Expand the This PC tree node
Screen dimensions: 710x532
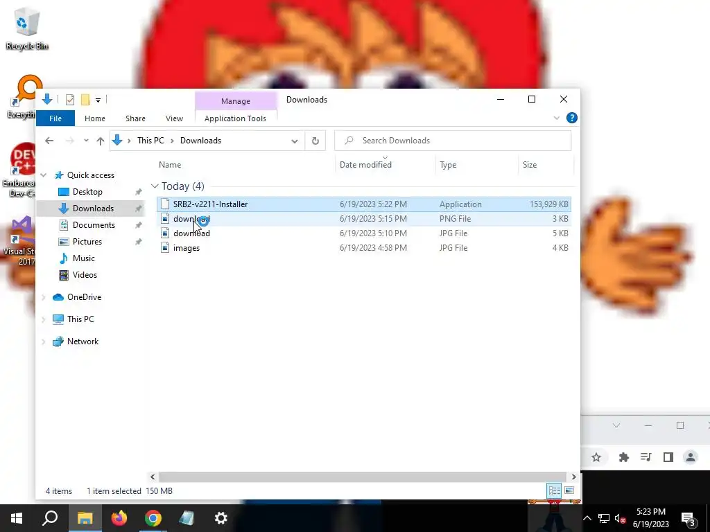coord(44,319)
